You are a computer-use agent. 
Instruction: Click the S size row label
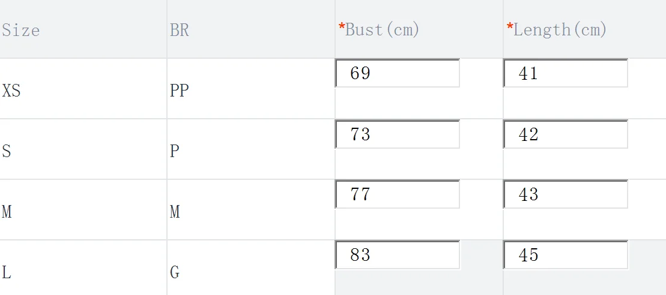[x=7, y=151]
